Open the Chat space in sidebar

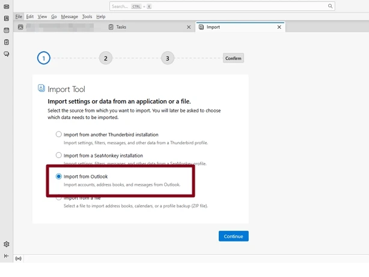pos(7,53)
